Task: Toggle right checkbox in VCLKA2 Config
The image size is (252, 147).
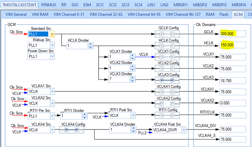Action: [172, 104]
